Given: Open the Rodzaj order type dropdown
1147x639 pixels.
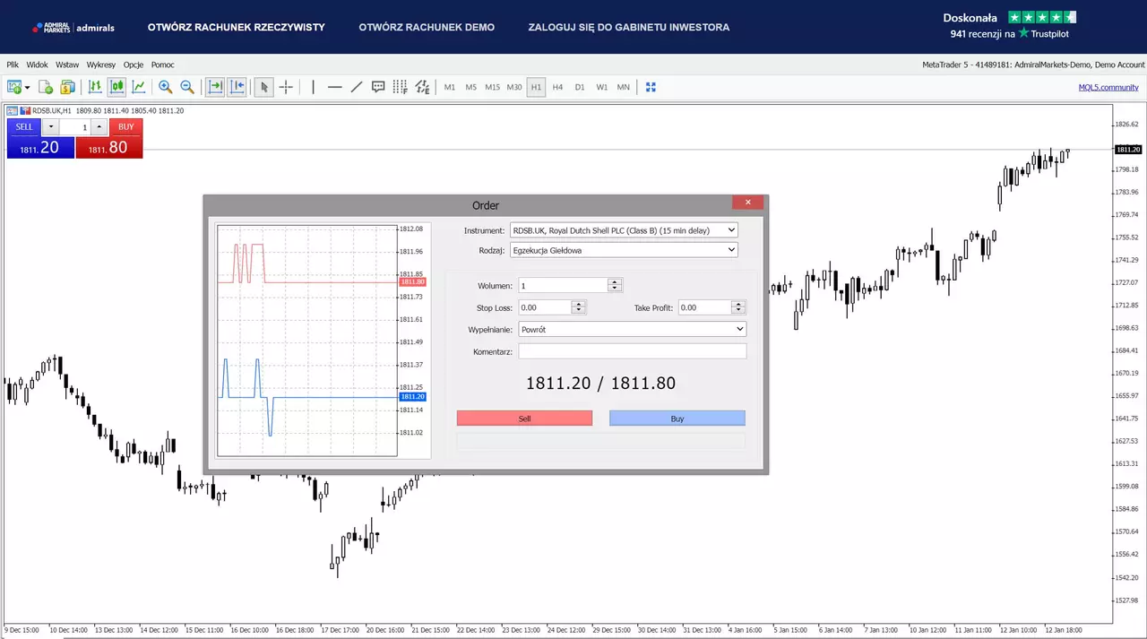Looking at the screenshot, I should tap(624, 250).
